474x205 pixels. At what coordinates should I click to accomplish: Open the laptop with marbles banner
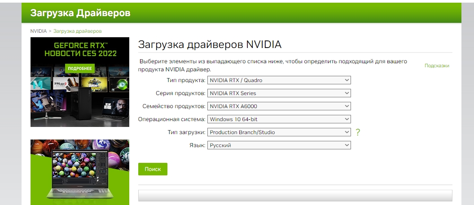[x=80, y=172]
